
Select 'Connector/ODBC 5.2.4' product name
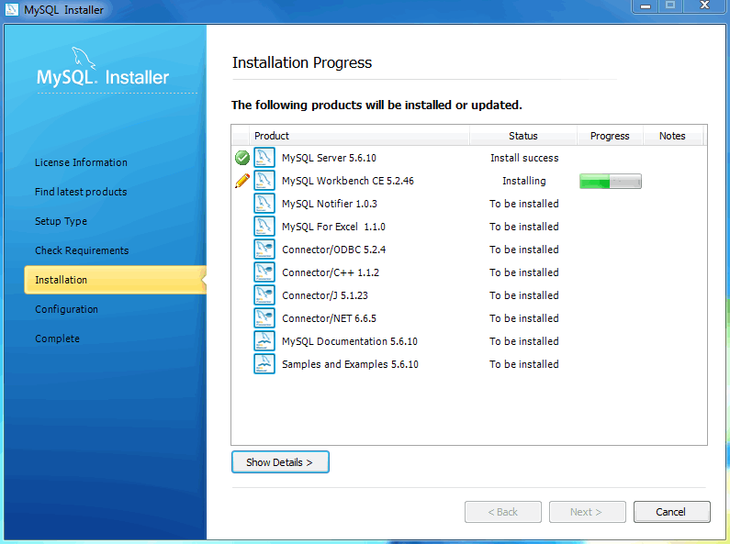[334, 250]
